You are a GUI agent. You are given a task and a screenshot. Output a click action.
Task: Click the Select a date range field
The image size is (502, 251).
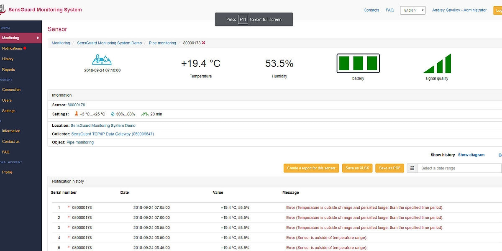[x=460, y=168]
